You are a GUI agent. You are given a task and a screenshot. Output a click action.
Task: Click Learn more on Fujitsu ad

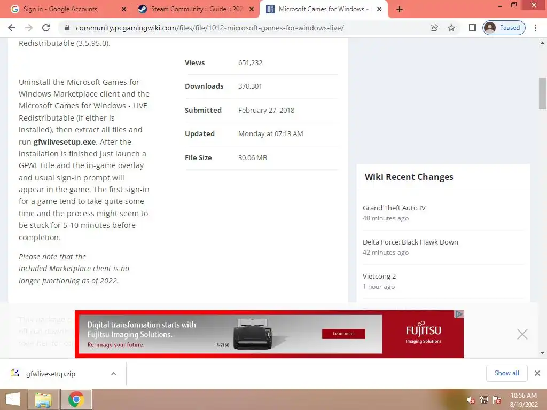(343, 334)
